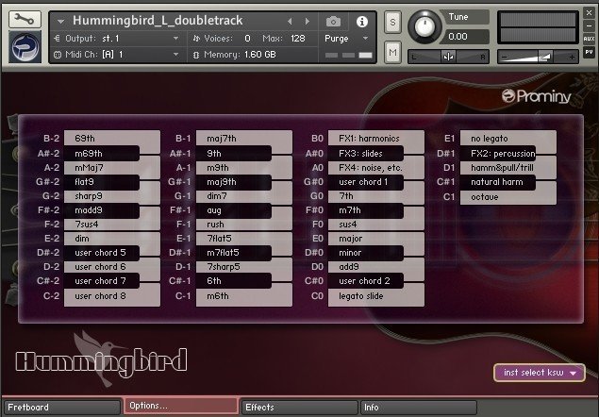The width and height of the screenshot is (599, 417).
Task: Go to next instrument with right arrow
Action: point(308,22)
